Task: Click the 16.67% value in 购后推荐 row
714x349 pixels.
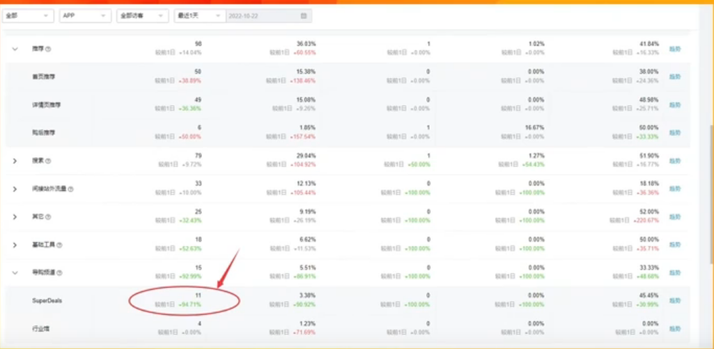Action: (534, 128)
